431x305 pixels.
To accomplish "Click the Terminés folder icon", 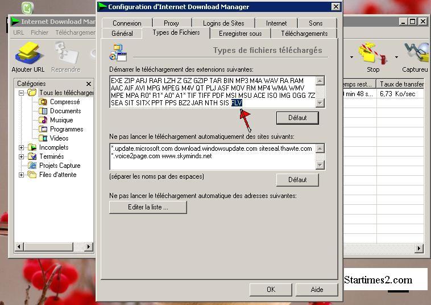I will click(x=32, y=156).
